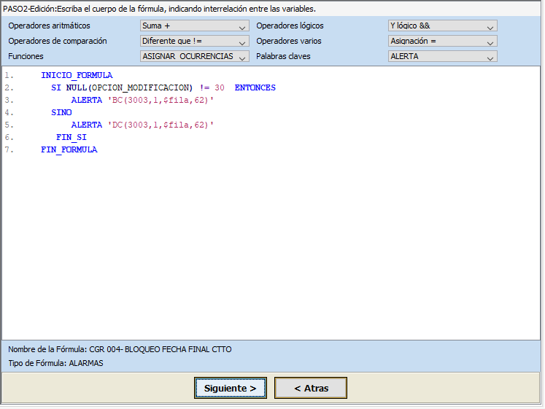Click the 'Siguiente >' button
The height and width of the screenshot is (409, 545).
pyautogui.click(x=230, y=389)
